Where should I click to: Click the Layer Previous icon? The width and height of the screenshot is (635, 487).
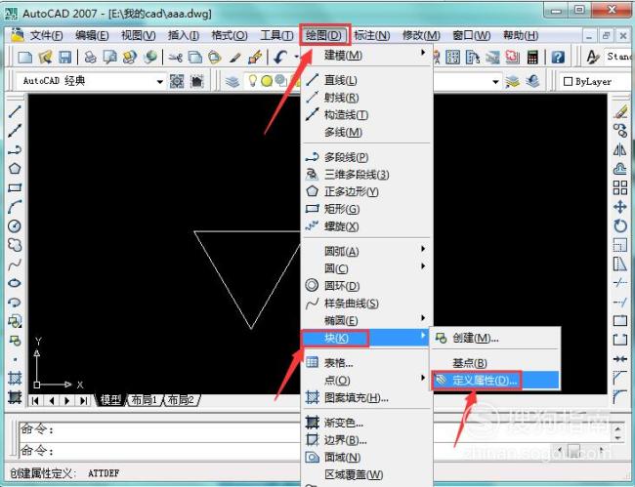(532, 81)
